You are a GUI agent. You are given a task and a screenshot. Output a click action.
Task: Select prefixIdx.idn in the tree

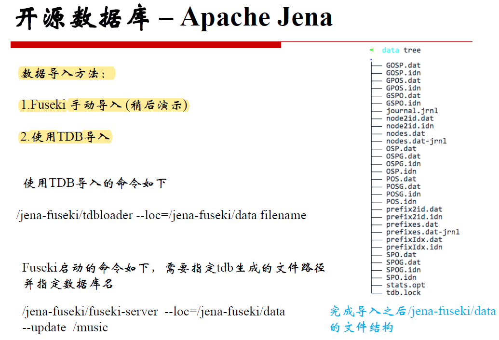click(x=414, y=247)
